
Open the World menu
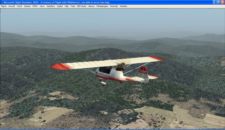tap(19, 6)
